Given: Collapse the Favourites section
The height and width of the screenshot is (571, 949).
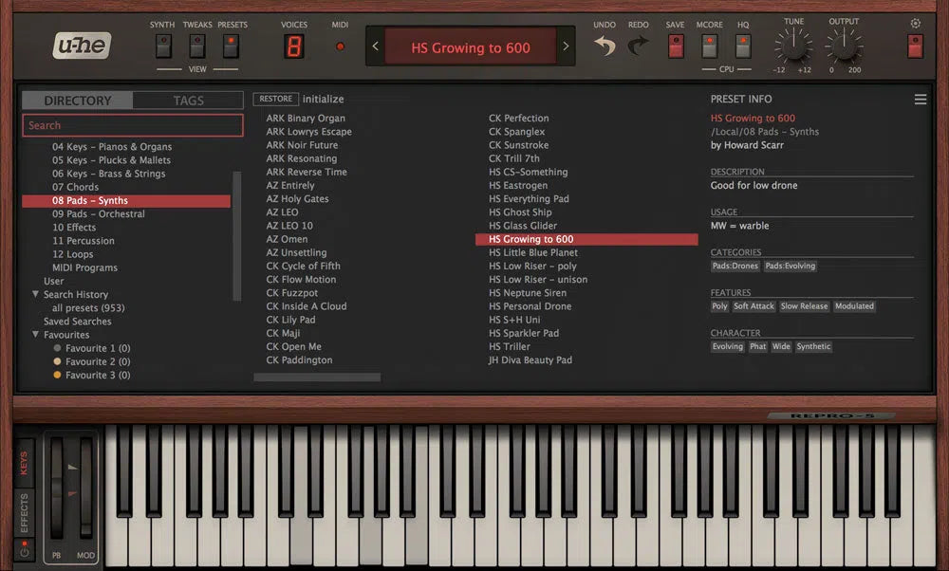Looking at the screenshot, I should point(35,335).
